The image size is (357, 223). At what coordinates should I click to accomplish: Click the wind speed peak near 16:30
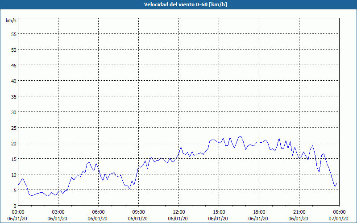click(x=239, y=136)
